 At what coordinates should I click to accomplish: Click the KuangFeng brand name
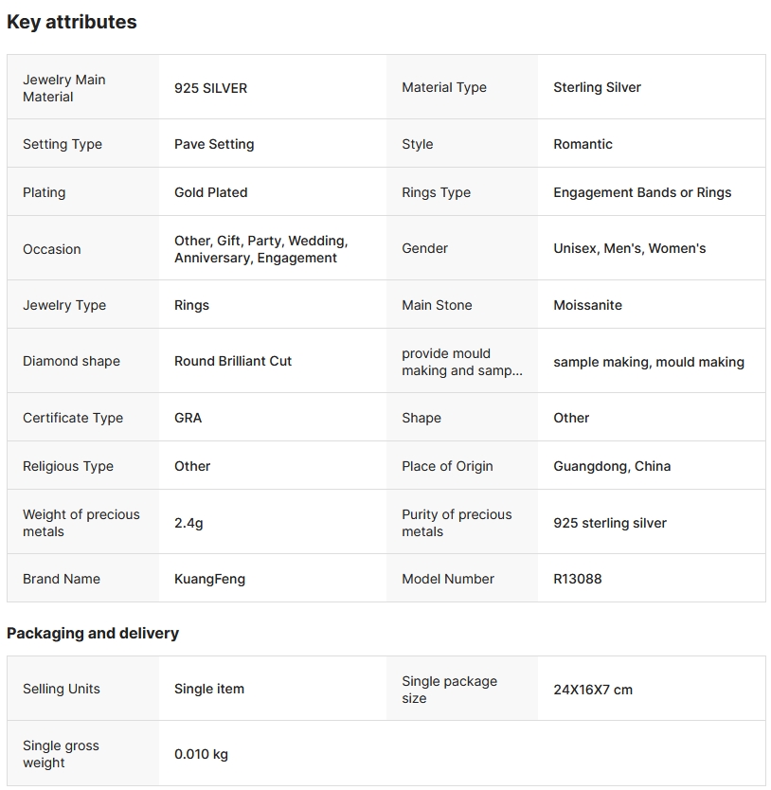(x=209, y=579)
